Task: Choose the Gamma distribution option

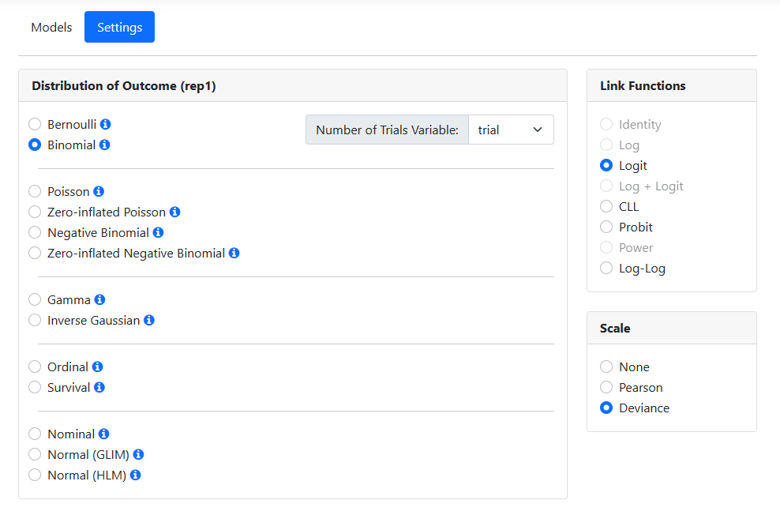Action: [35, 300]
